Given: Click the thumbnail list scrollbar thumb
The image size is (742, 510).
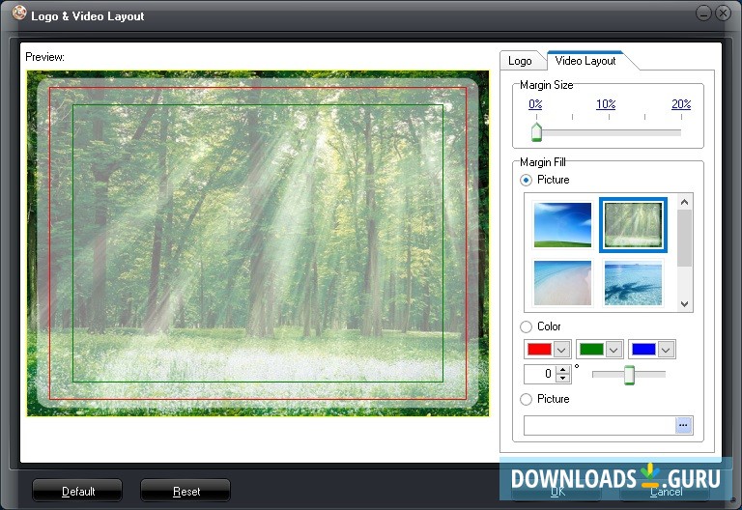Looking at the screenshot, I should (x=684, y=238).
